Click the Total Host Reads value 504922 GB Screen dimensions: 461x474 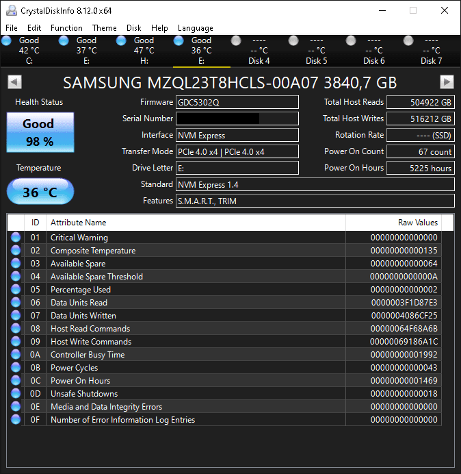(x=421, y=102)
